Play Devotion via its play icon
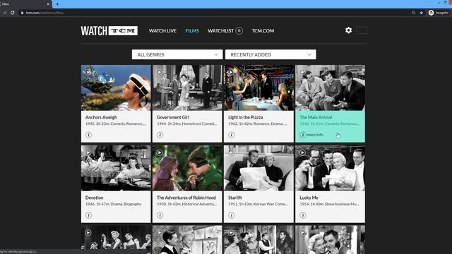The image size is (452, 254). tap(88, 152)
